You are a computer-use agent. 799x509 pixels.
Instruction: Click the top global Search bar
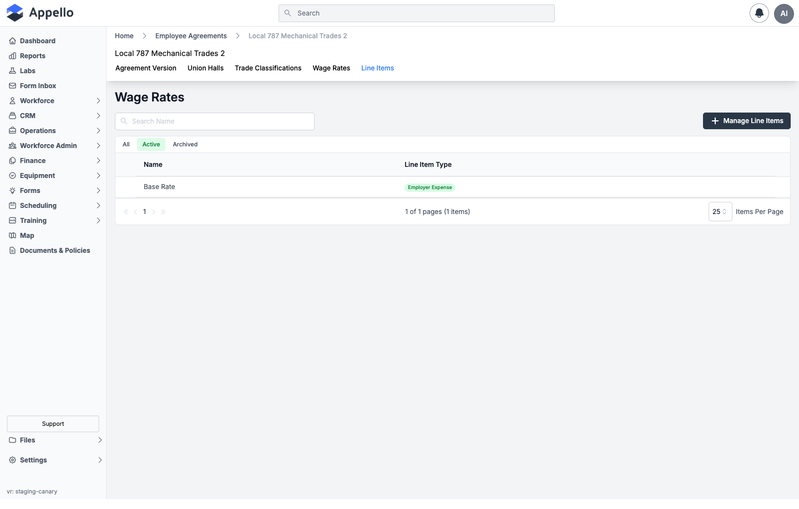[x=417, y=13]
